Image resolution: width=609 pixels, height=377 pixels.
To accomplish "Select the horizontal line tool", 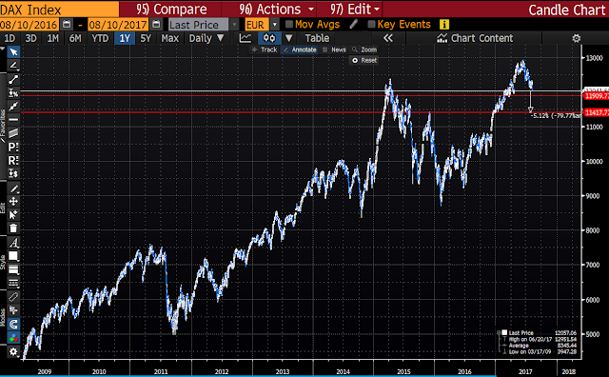I will (x=13, y=120).
